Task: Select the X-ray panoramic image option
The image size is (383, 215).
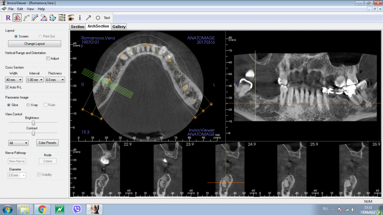Action: click(28, 105)
